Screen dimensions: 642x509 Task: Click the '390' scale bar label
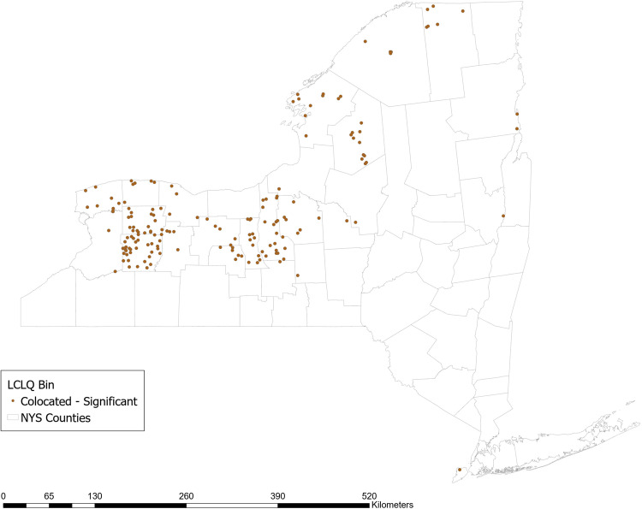(x=277, y=496)
